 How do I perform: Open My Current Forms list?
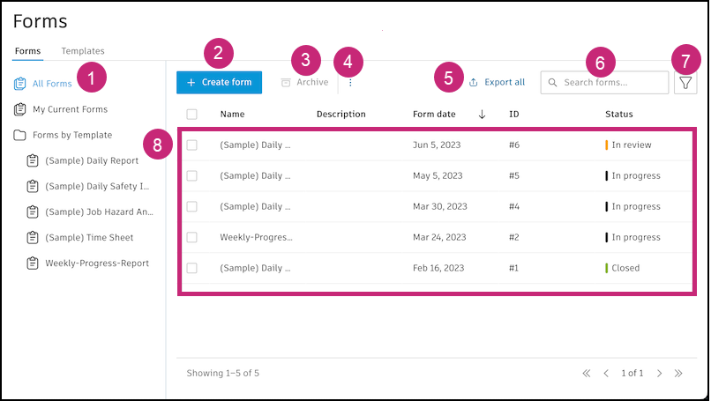[70, 109]
